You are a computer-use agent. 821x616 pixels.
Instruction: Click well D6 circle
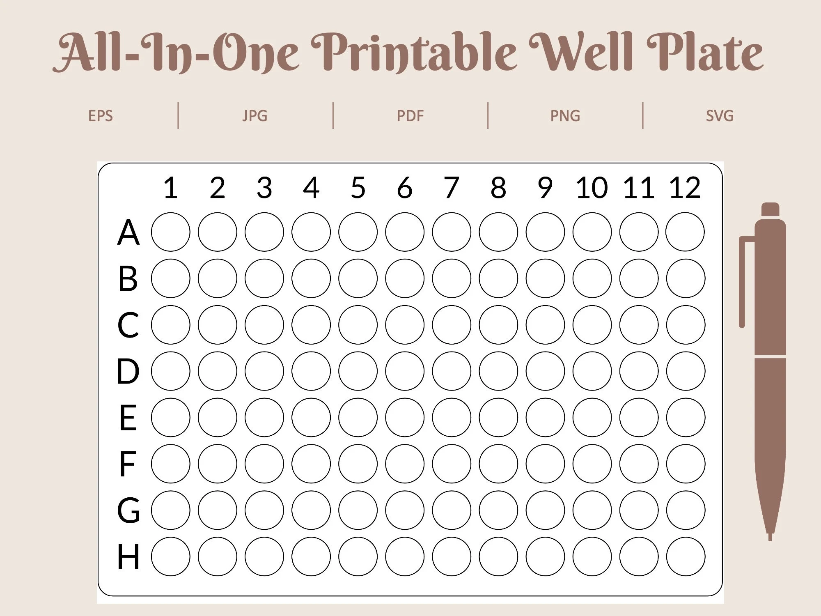[405, 371]
